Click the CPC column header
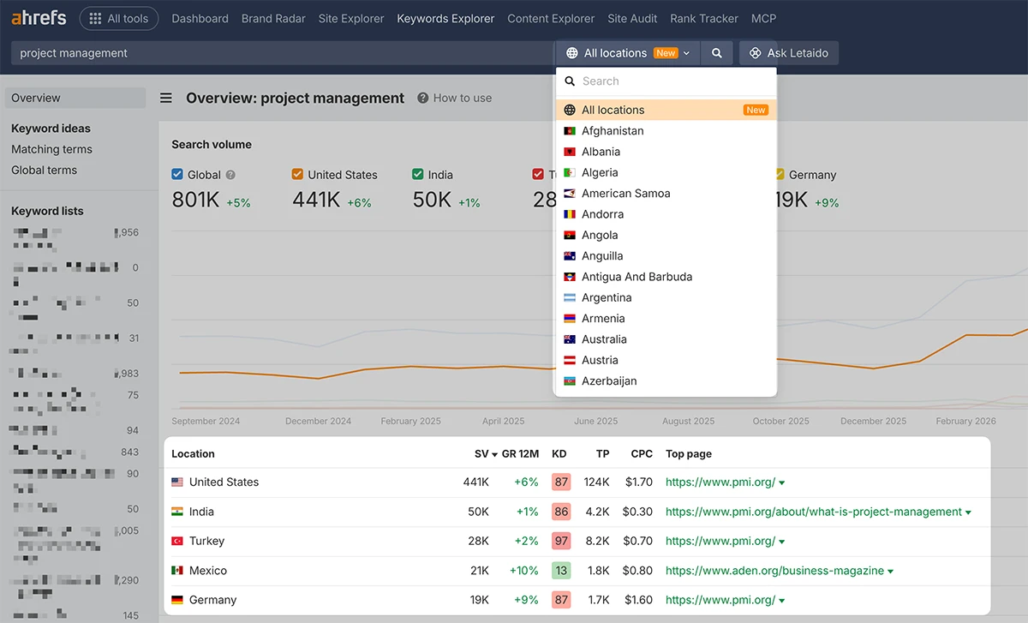Image resolution: width=1028 pixels, height=623 pixels. (x=642, y=454)
